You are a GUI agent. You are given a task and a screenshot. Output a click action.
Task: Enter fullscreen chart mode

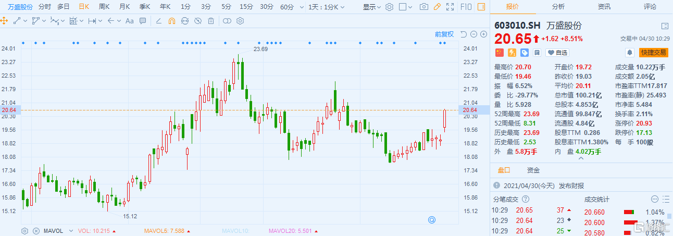click(450, 7)
